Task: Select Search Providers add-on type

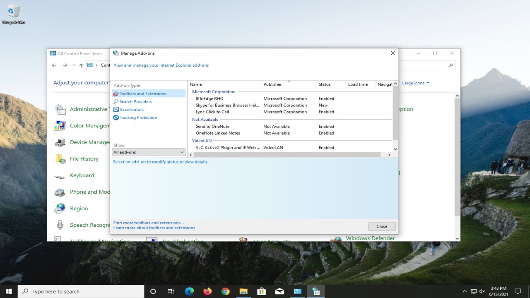Action: click(135, 101)
